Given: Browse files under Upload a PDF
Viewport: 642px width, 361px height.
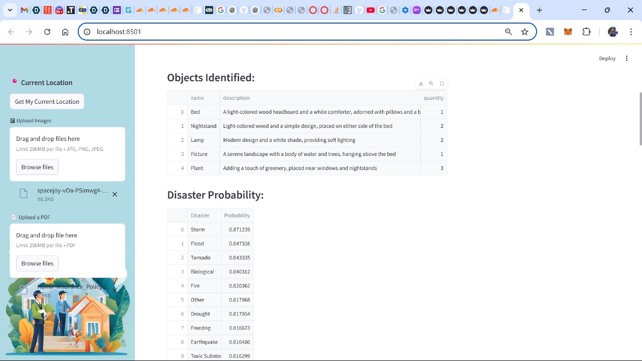Looking at the screenshot, I should (37, 263).
